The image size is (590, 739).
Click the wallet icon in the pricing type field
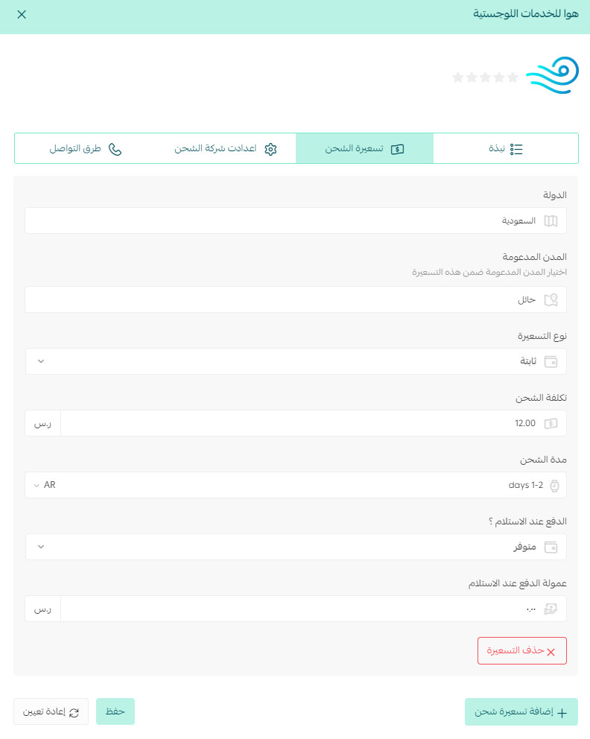coord(551,361)
